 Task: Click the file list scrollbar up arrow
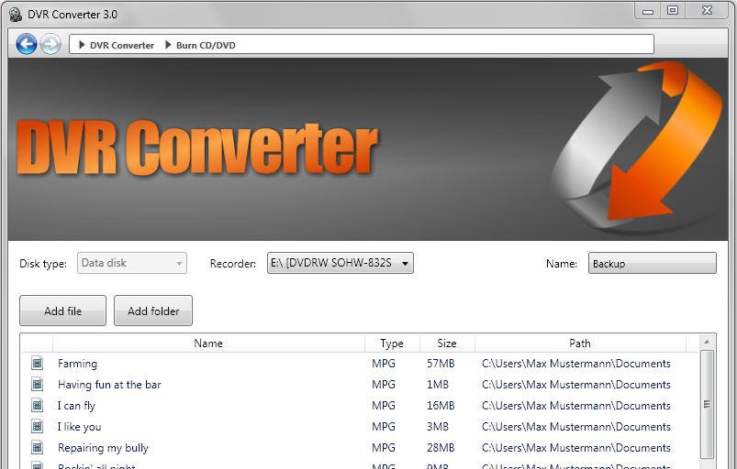707,343
